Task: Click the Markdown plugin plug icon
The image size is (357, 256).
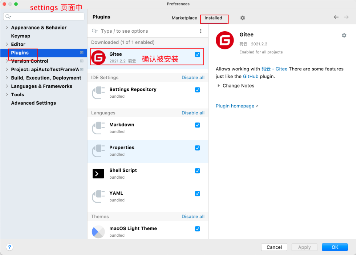Action: (x=98, y=128)
